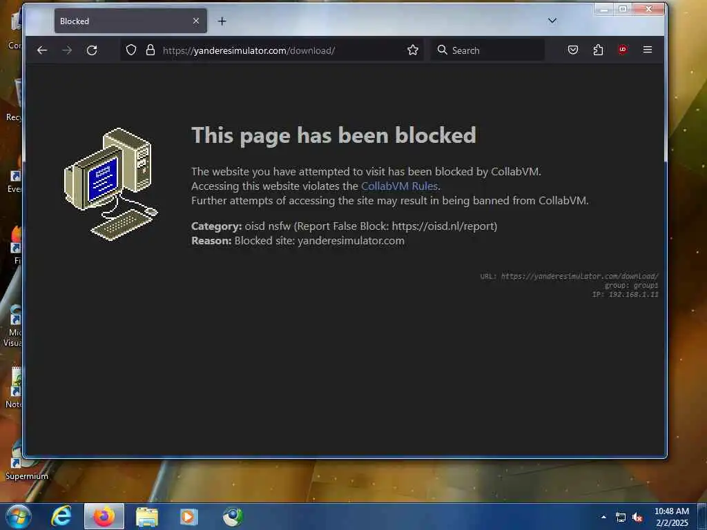Show hidden tray icons arrow
Viewport: 707px width, 530px height.
click(x=603, y=517)
